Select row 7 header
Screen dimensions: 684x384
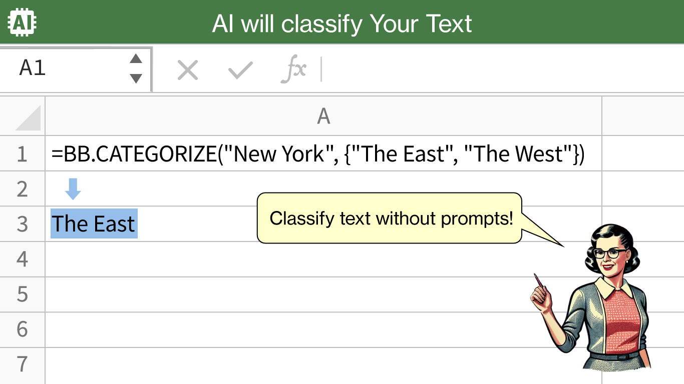pyautogui.click(x=23, y=365)
